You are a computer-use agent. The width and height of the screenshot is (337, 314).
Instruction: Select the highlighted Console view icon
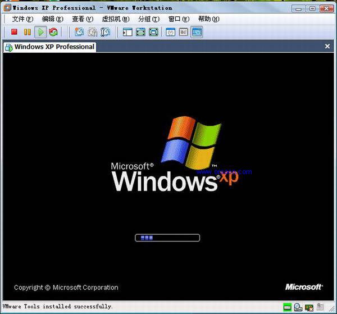[197, 32]
